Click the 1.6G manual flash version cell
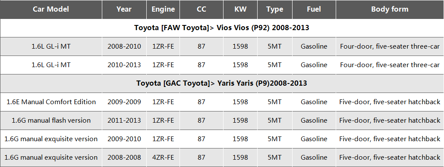This screenshot has width=444, height=167. click(51, 121)
